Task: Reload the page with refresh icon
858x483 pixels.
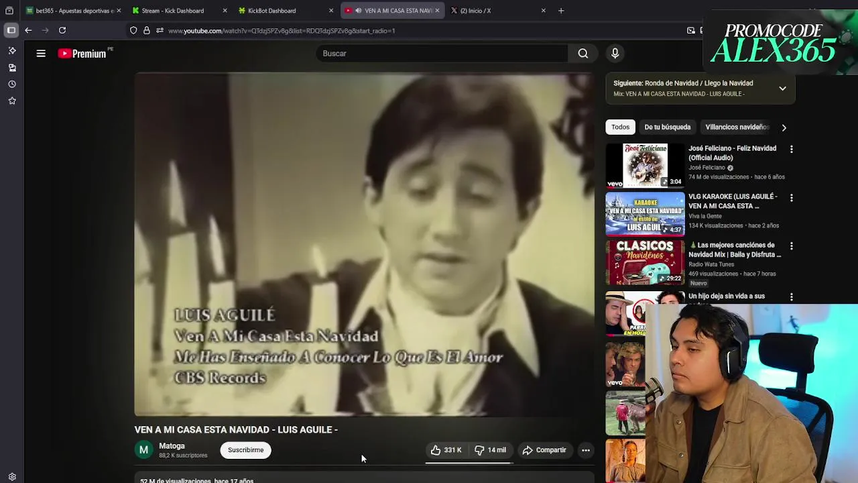Action: click(62, 30)
